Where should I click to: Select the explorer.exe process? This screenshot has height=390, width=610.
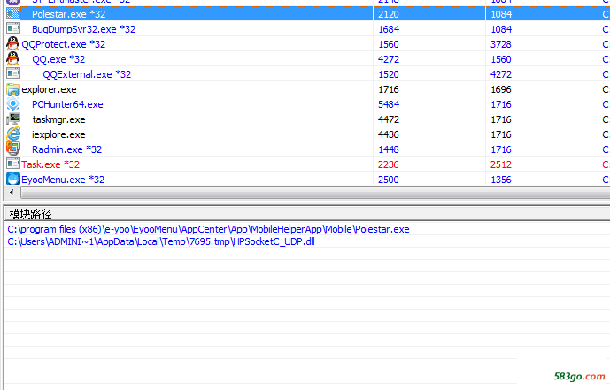pyautogui.click(x=49, y=89)
